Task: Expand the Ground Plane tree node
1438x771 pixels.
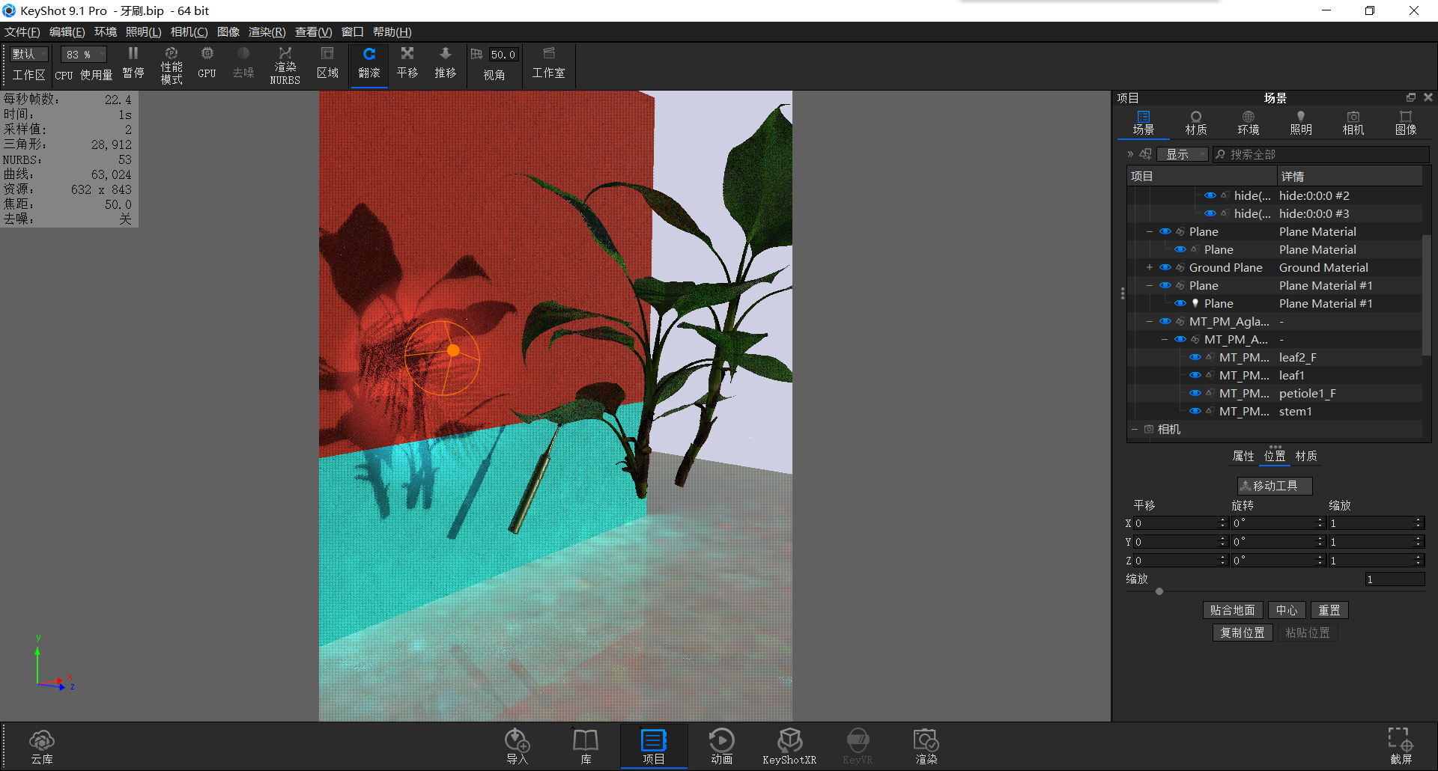Action: click(1149, 267)
